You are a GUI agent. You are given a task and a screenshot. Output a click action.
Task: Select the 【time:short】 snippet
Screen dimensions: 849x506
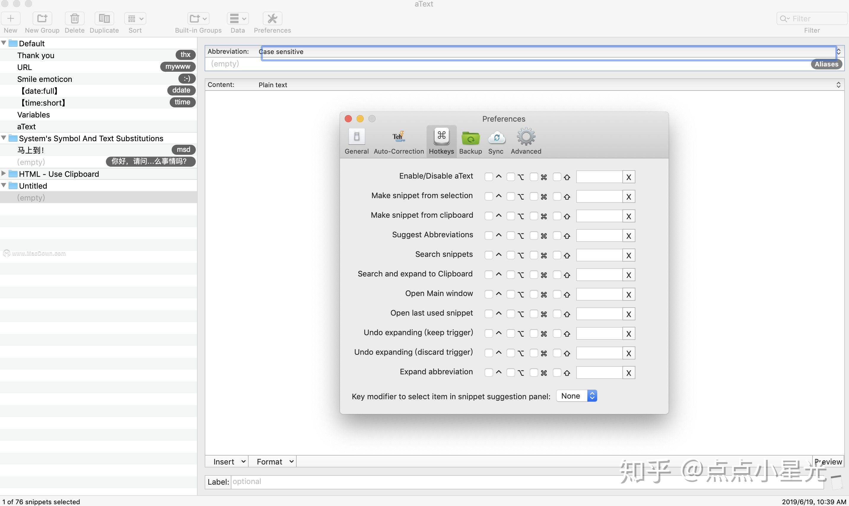tap(98, 103)
